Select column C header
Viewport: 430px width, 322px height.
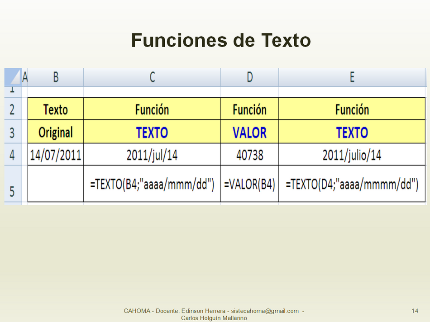(x=152, y=77)
